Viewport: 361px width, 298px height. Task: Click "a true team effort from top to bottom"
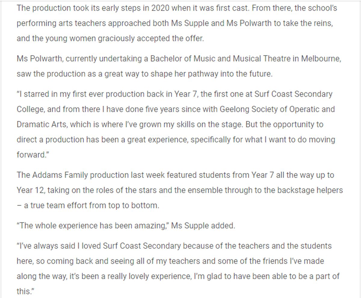pos(90,206)
